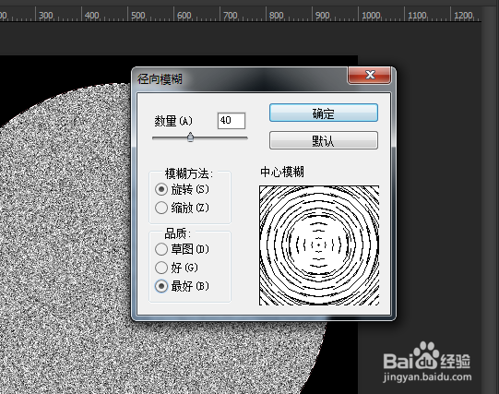Click the 确定 button
This screenshot has width=499, height=394.
(x=324, y=113)
